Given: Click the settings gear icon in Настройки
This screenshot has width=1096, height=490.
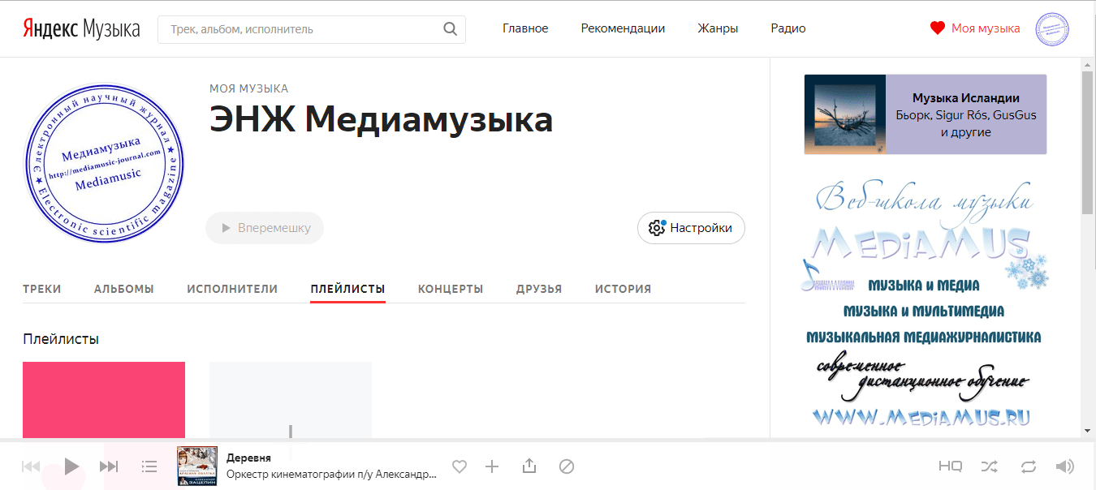Looking at the screenshot, I should [657, 228].
